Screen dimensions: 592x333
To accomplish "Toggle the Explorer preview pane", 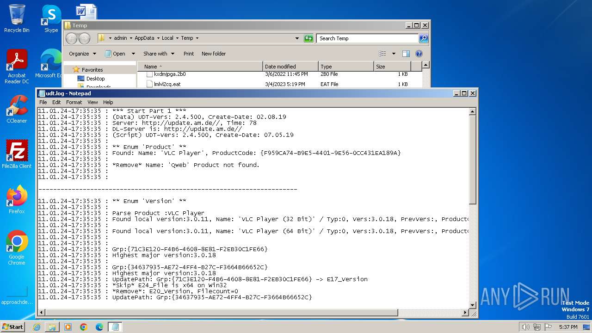I will pos(406,54).
